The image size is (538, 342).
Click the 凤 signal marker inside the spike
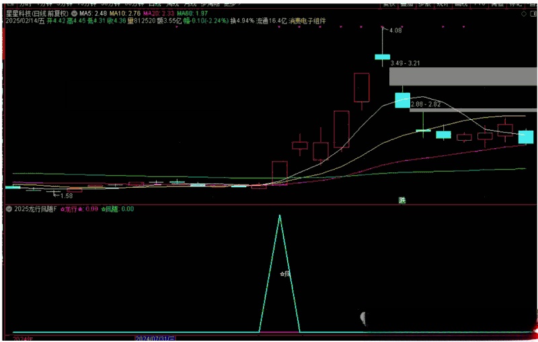285,274
